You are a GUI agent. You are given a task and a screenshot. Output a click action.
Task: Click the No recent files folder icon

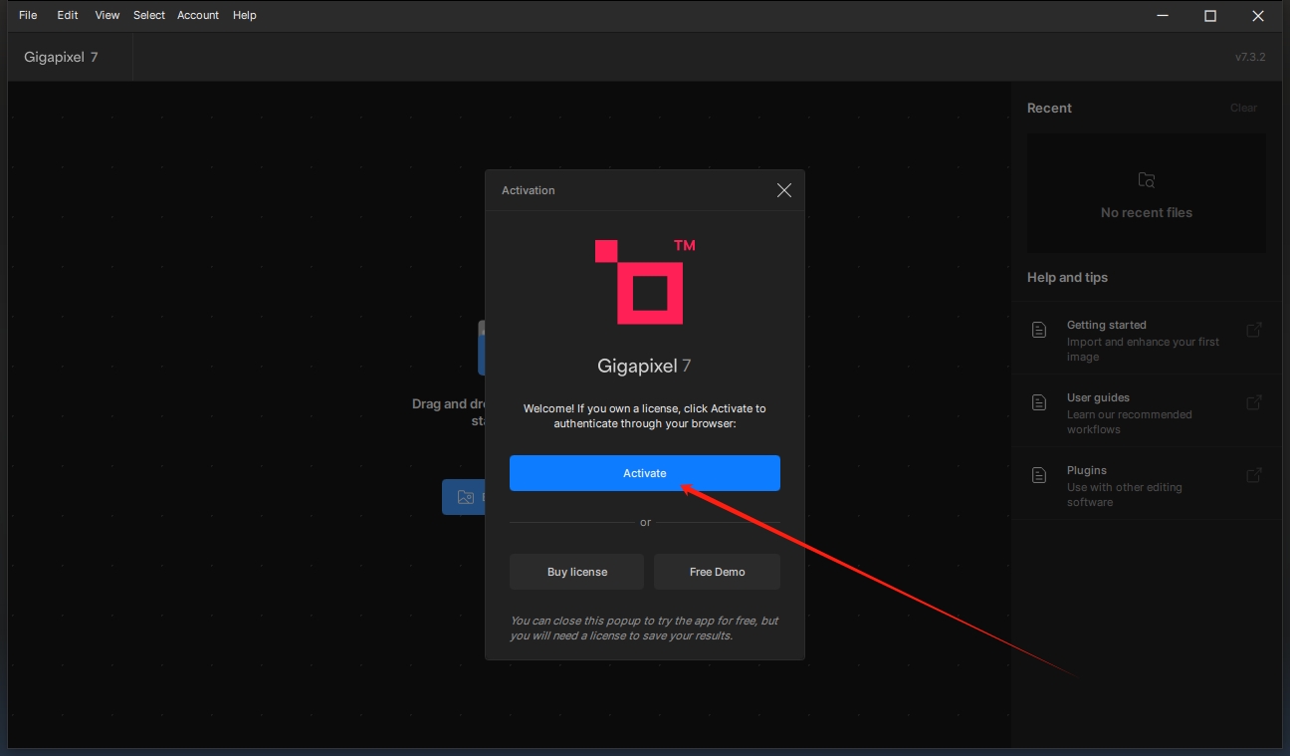(x=1147, y=180)
